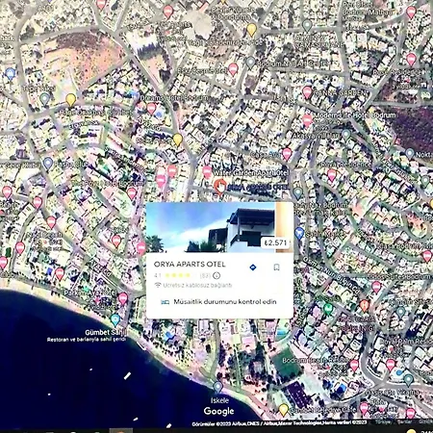
Task: Click the Modernlife Hotel Bodrum pin
Action: (x=307, y=120)
